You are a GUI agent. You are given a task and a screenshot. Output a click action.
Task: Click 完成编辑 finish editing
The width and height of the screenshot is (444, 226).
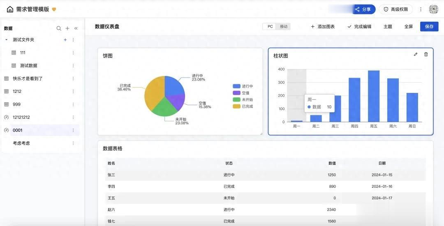(359, 27)
